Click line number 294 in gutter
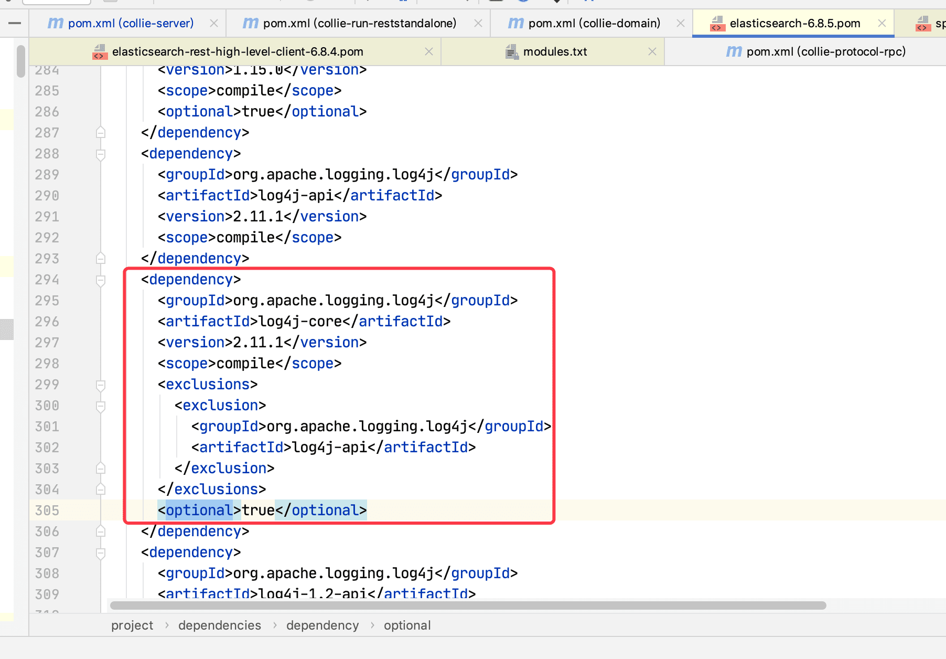The image size is (946, 659). (x=47, y=280)
